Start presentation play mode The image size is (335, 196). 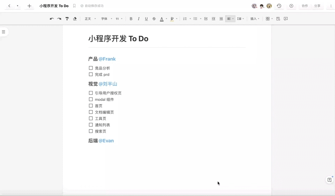point(291,6)
